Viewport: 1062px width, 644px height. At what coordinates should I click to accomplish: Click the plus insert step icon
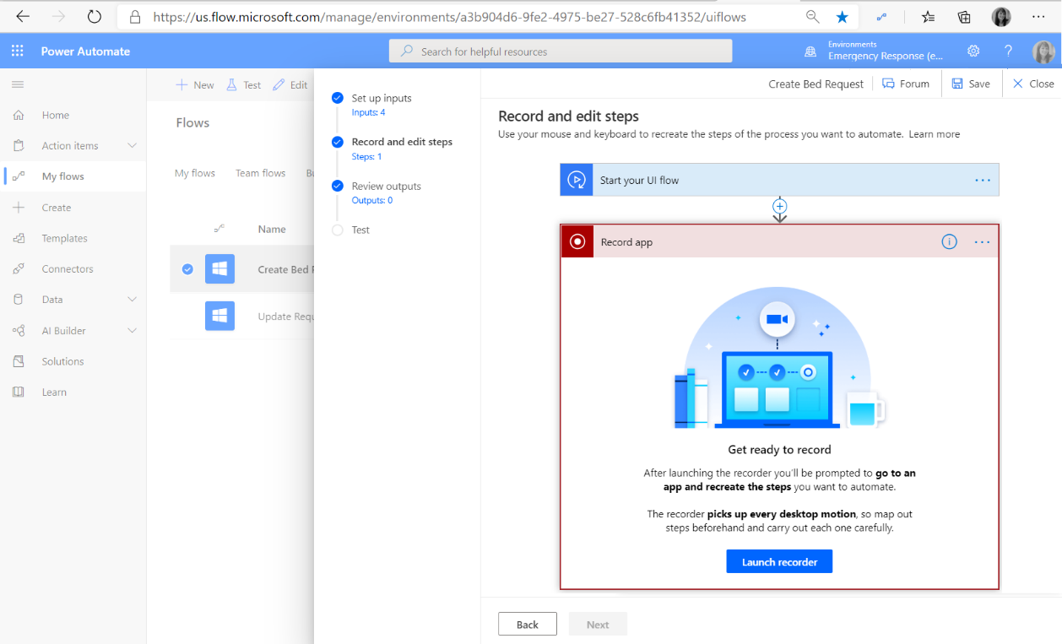coord(780,206)
